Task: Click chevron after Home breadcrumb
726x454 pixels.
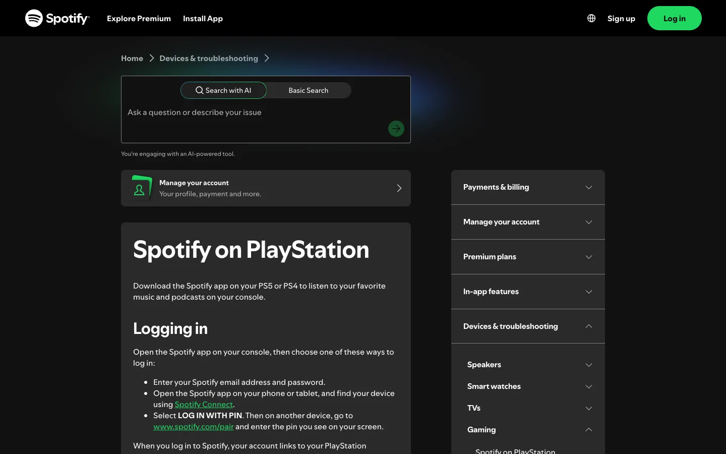Action: click(x=151, y=59)
